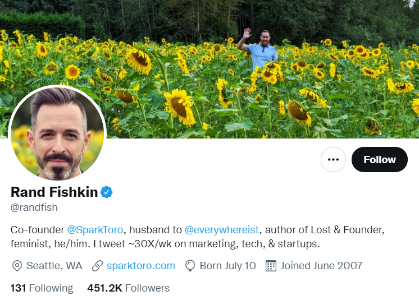This screenshot has width=419, height=300.
Task: Click the Seattle, WA location text
Action: (x=54, y=266)
